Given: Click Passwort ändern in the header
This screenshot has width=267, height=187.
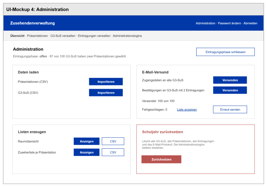Looking at the screenshot, I should tap(229, 23).
